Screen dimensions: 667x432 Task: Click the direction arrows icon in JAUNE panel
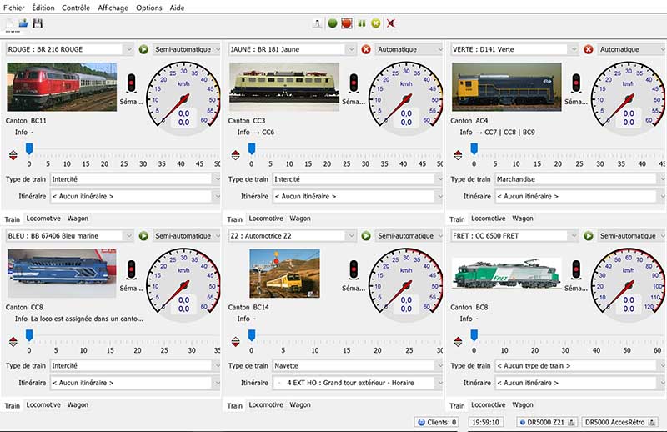(235, 154)
